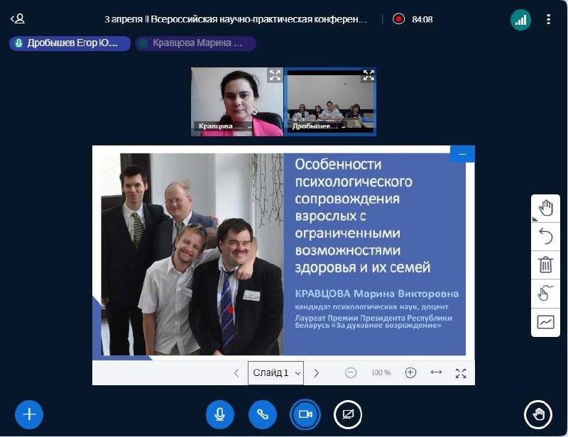
Task: Undo the last whiteboard annotation
Action: (x=545, y=236)
